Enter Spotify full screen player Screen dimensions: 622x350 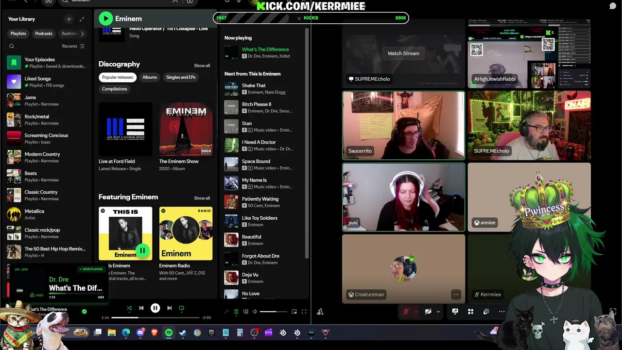pos(304,312)
